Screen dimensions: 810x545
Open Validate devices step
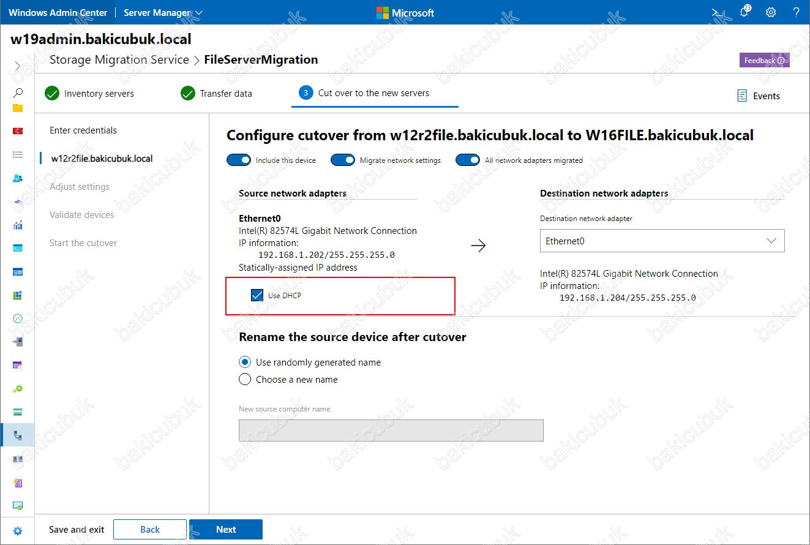(x=82, y=215)
